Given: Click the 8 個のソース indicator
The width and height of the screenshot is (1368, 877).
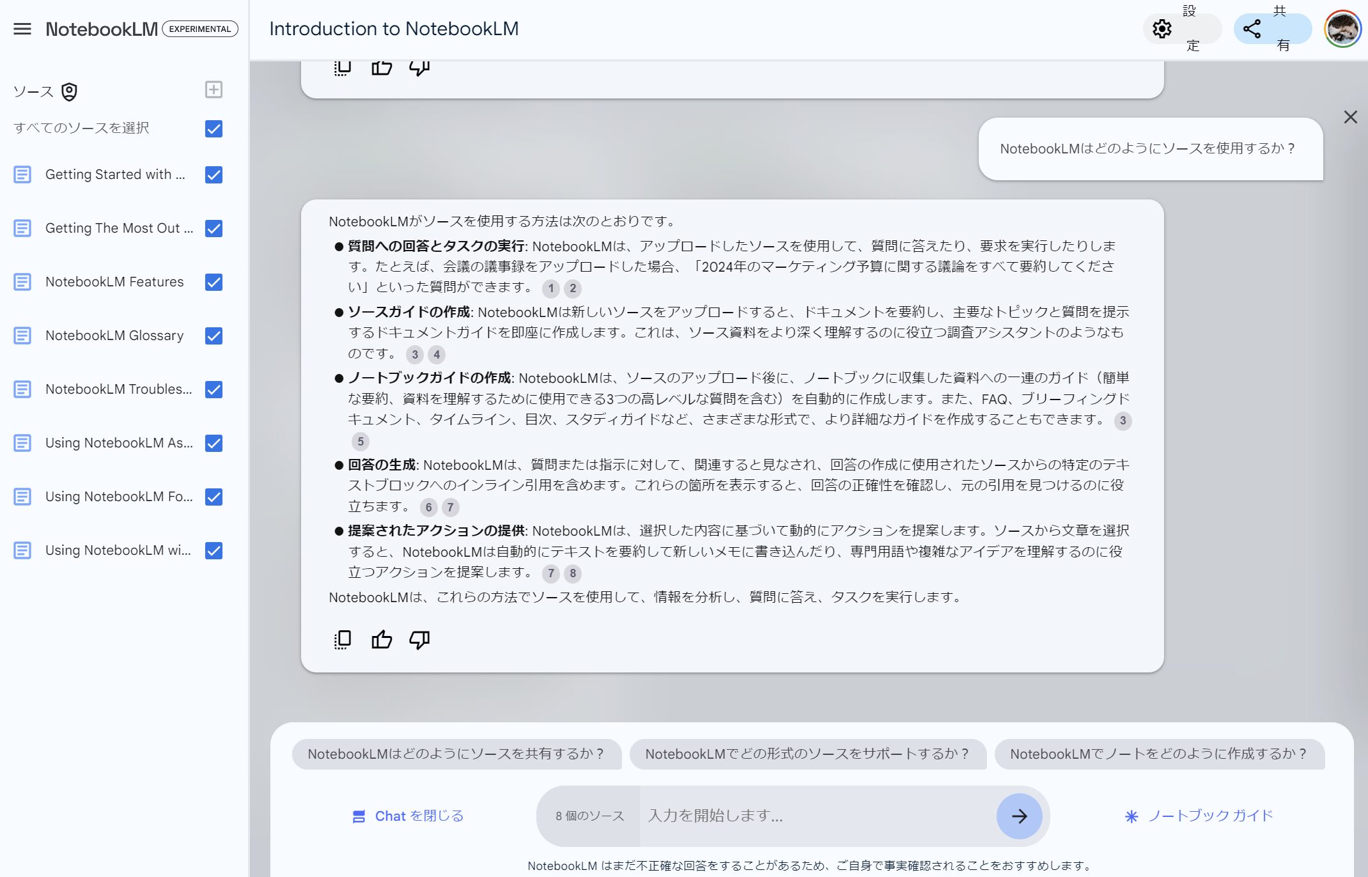Looking at the screenshot, I should 589,816.
